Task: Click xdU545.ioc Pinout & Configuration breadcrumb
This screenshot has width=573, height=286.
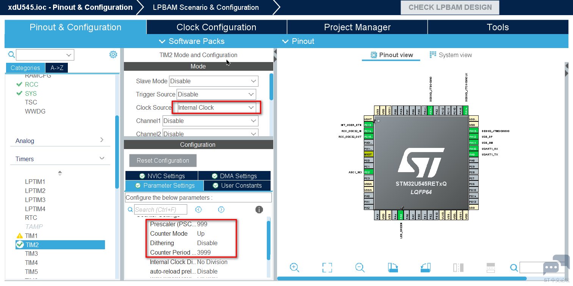Action: [x=70, y=7]
